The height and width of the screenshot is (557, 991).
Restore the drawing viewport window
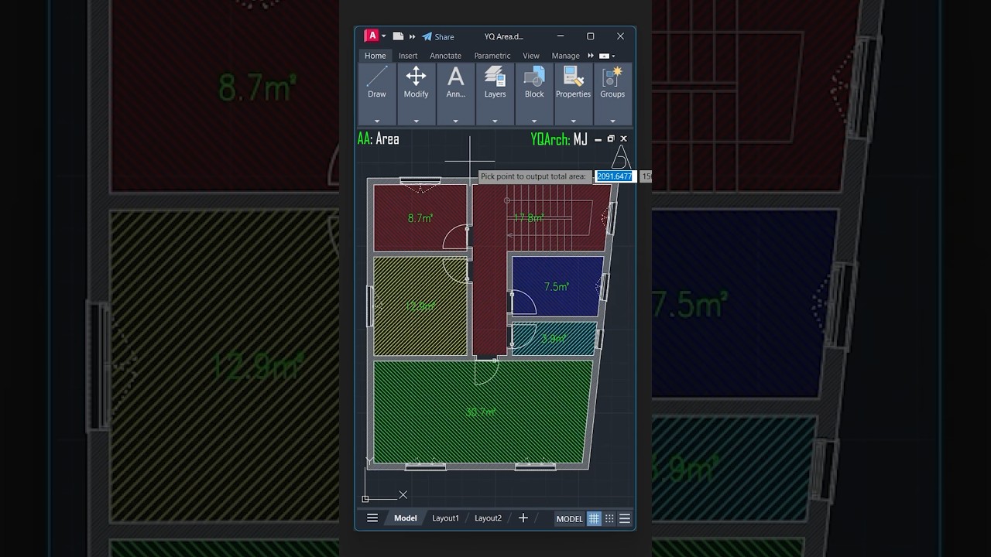611,138
